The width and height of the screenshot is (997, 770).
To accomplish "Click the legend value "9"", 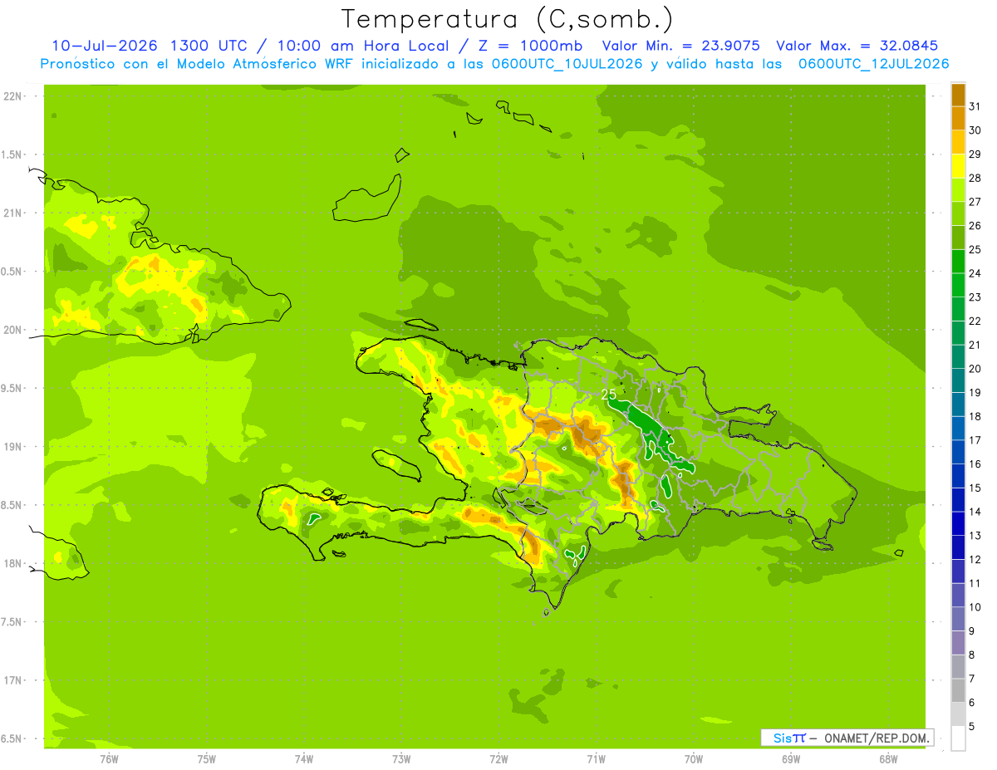I will [x=972, y=631].
